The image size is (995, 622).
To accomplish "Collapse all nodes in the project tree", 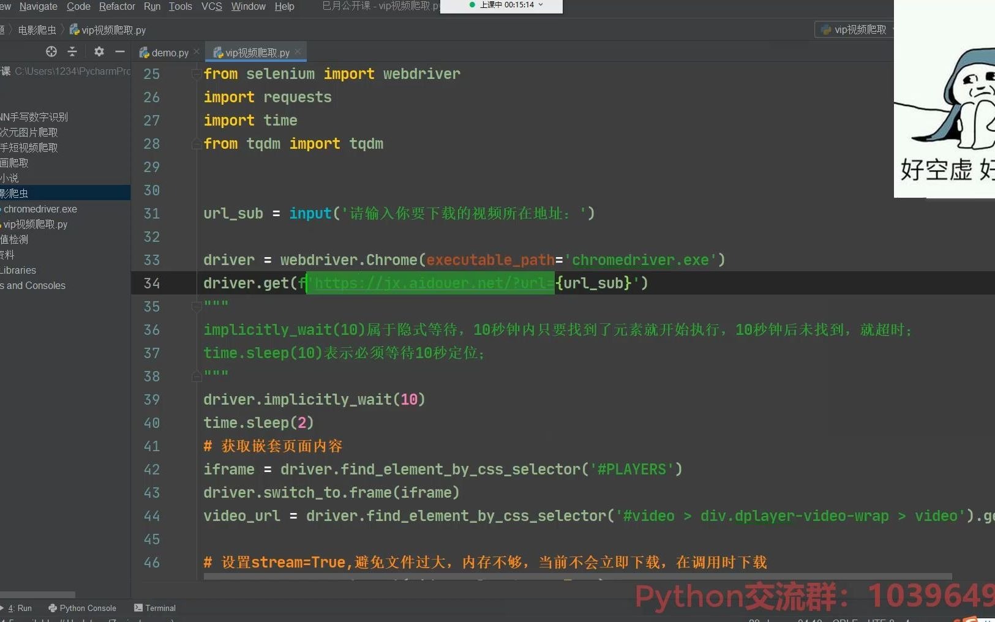I will pyautogui.click(x=72, y=51).
